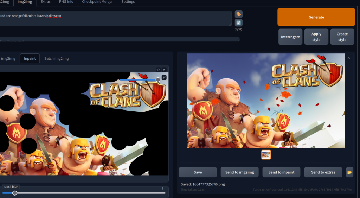
Task: Send result to inpaint
Action: click(281, 172)
